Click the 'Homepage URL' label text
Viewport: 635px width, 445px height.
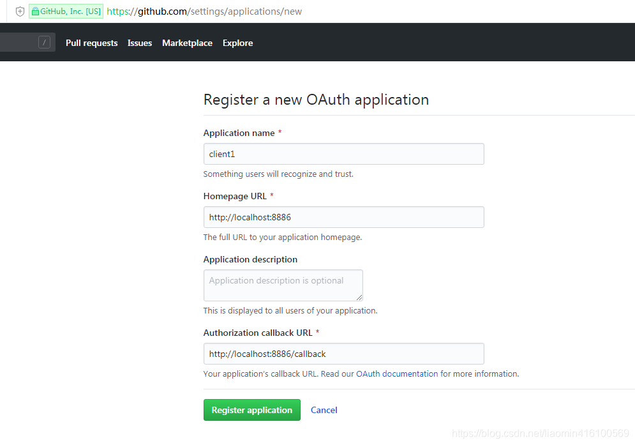coord(235,196)
